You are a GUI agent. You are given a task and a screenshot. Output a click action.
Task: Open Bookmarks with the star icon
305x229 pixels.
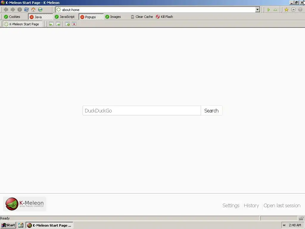286,10
